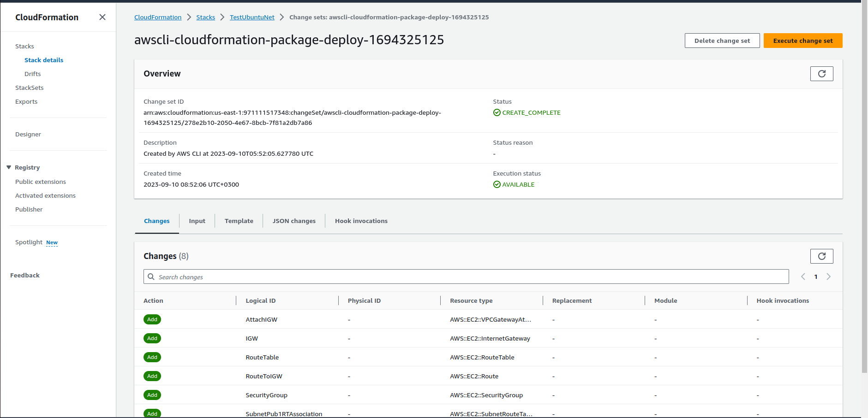This screenshot has width=868, height=418.
Task: Select SubnetPub1RTAssociation logical ID cell
Action: tap(284, 414)
